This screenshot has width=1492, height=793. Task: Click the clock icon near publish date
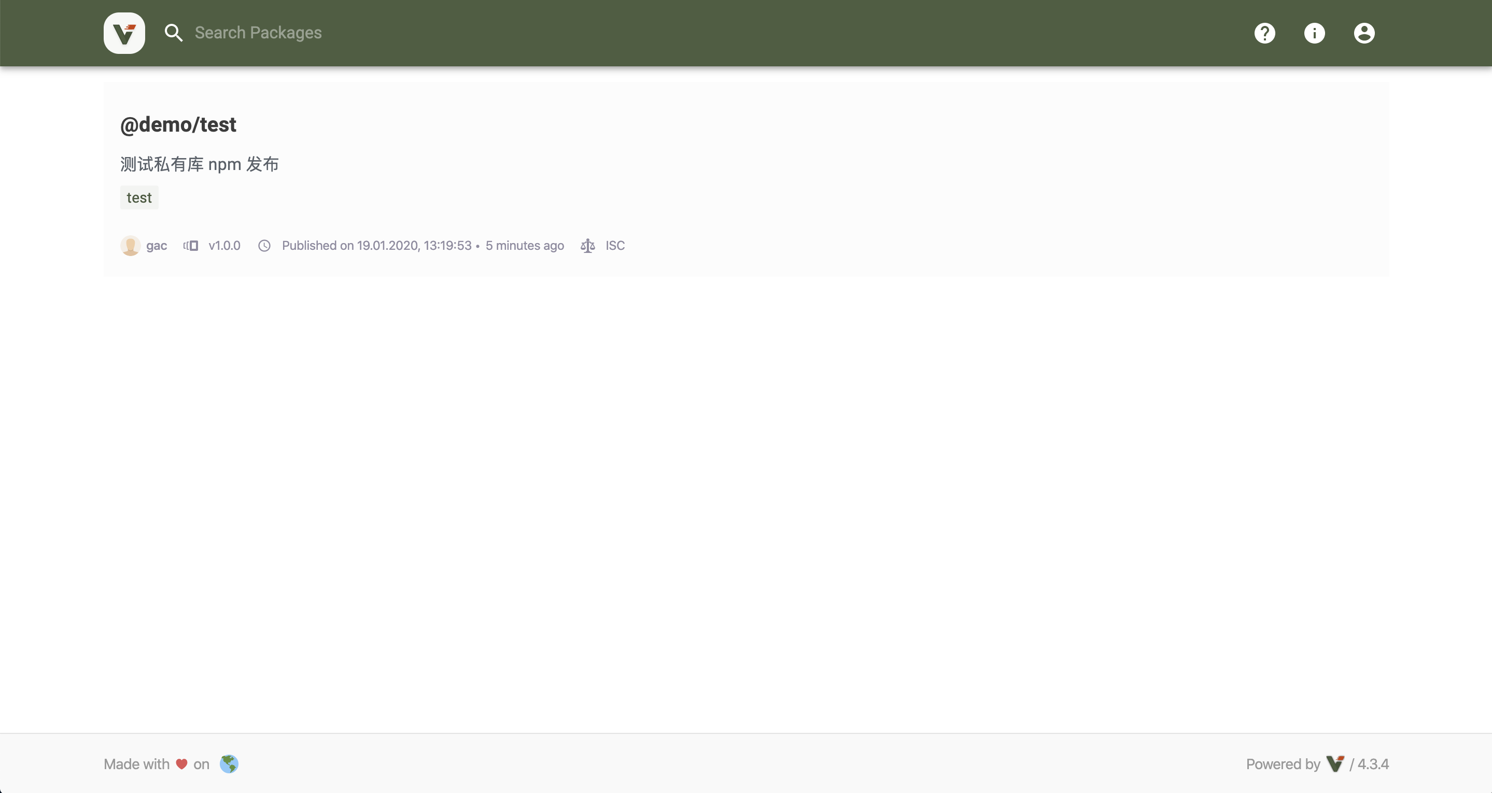point(264,246)
